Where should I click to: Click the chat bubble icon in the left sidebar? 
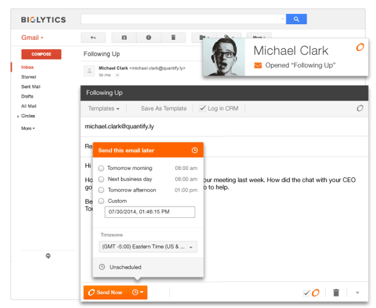click(48, 256)
